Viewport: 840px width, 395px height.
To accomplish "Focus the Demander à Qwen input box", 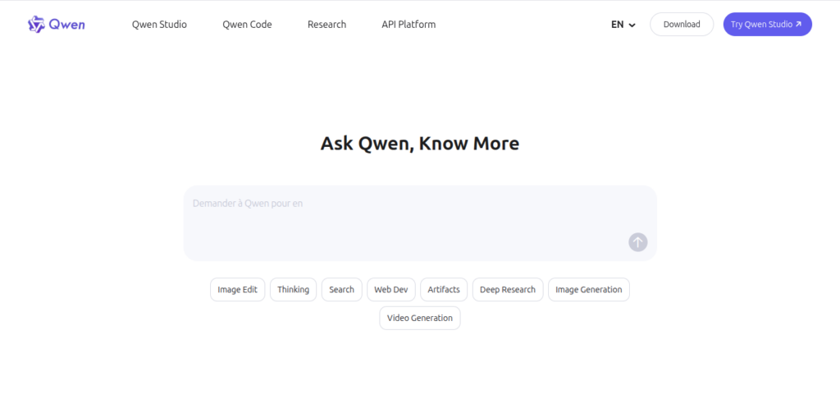I will [420, 223].
